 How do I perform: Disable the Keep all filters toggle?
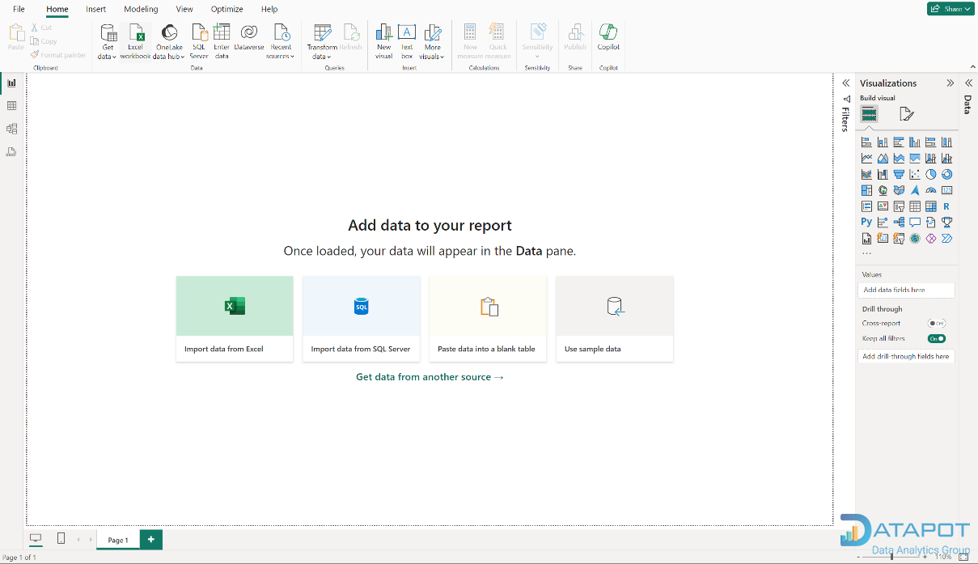(x=936, y=339)
